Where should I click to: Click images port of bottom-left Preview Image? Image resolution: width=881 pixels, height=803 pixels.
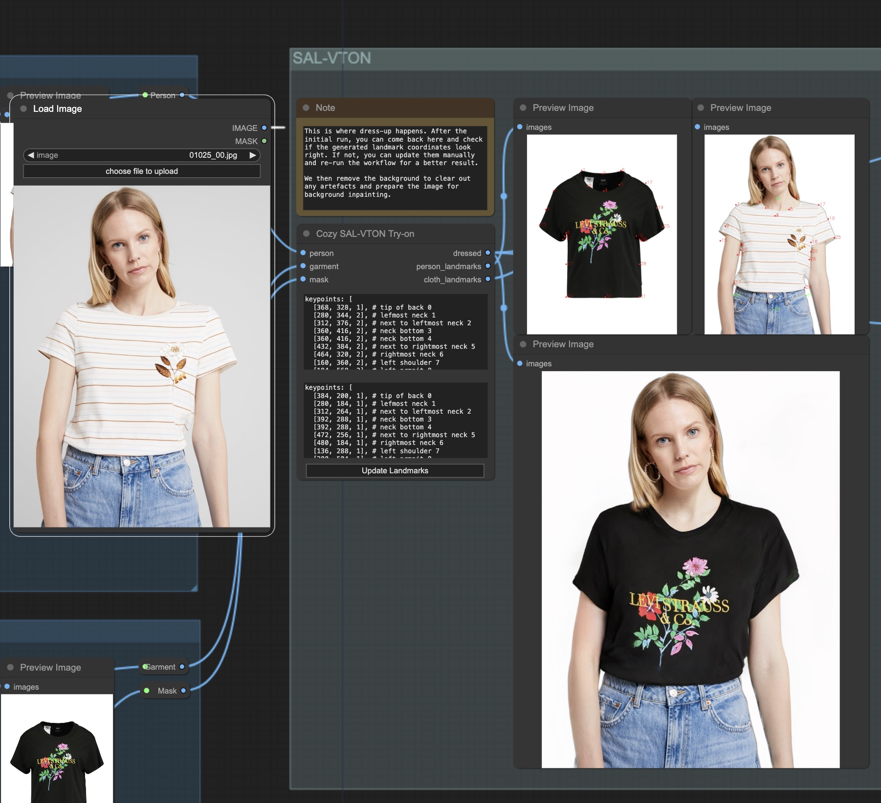(7, 687)
